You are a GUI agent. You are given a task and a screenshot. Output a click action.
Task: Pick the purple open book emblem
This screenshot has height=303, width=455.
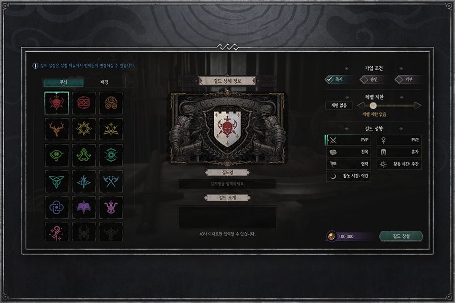[83, 208]
